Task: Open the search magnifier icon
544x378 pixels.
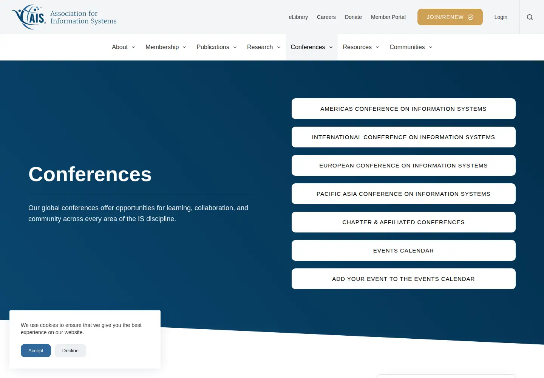Action: click(530, 17)
